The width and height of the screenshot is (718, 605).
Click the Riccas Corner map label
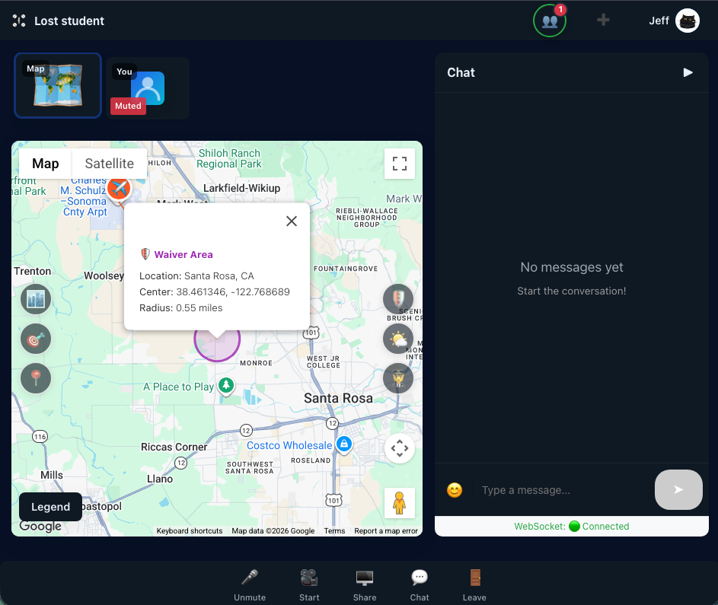[x=174, y=447]
